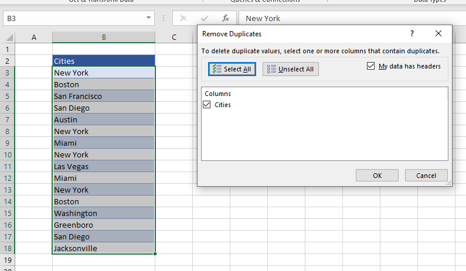Image resolution: width=466 pixels, height=271 pixels.
Task: Uncheck the Cities column checkbox
Action: [206, 105]
